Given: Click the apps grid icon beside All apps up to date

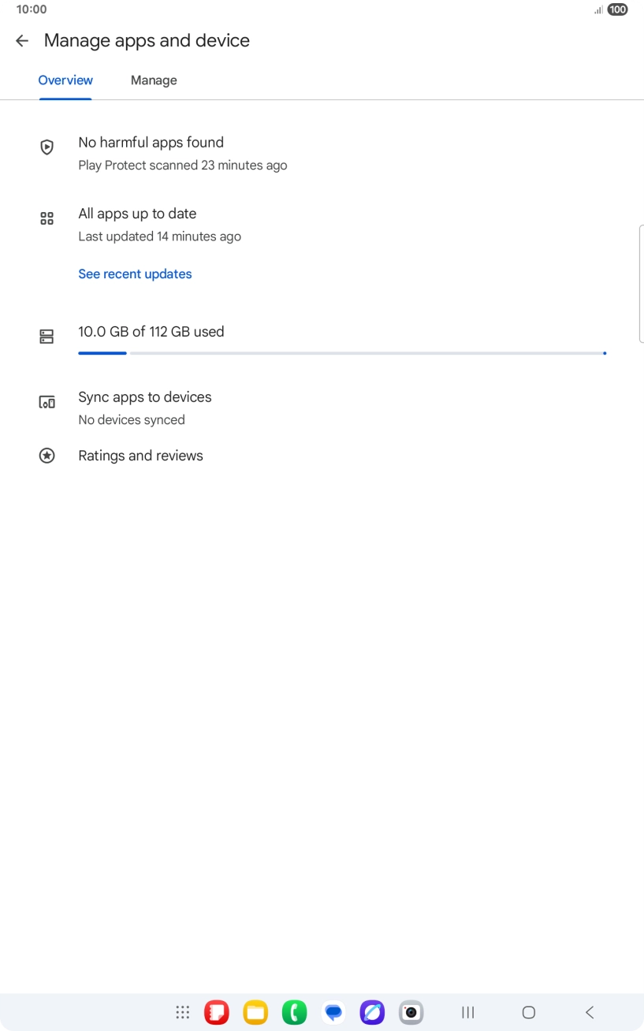Looking at the screenshot, I should click(x=47, y=218).
